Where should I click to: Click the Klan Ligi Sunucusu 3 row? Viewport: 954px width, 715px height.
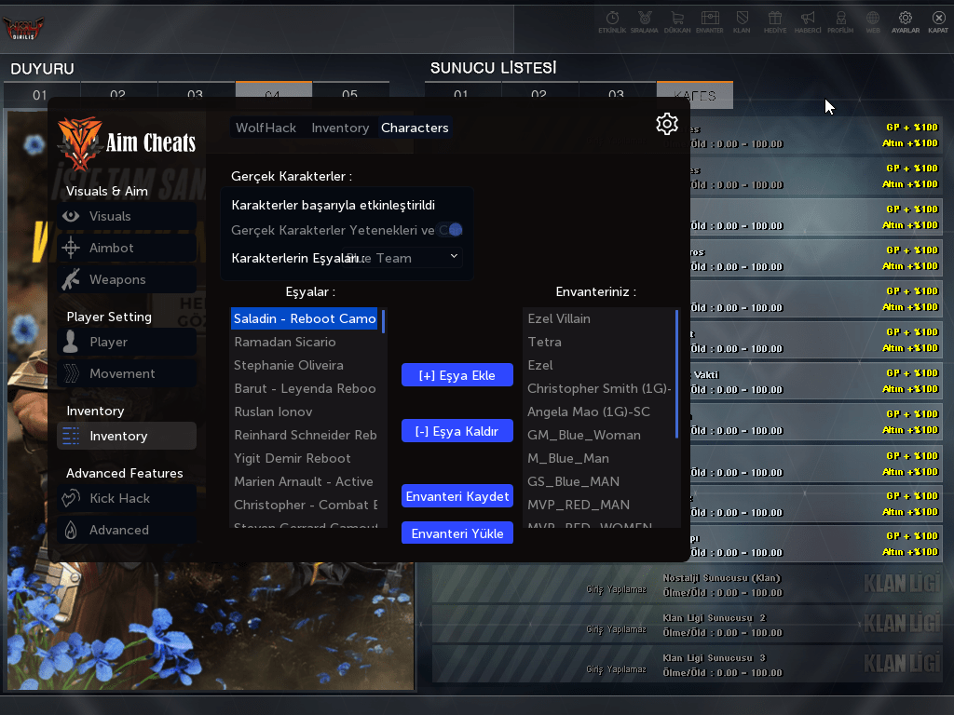(x=688, y=665)
